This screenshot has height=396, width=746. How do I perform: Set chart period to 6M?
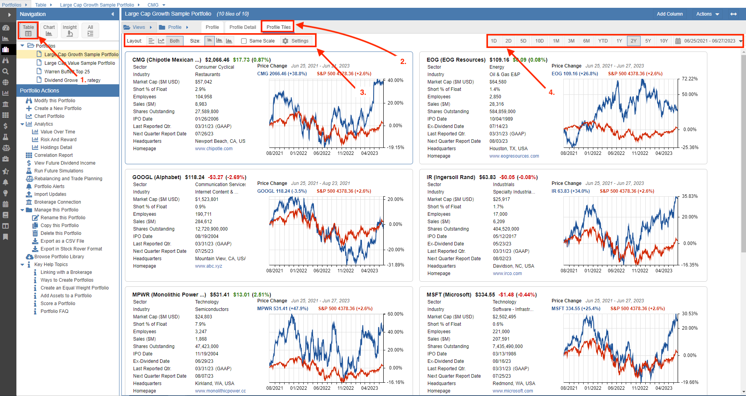(586, 41)
